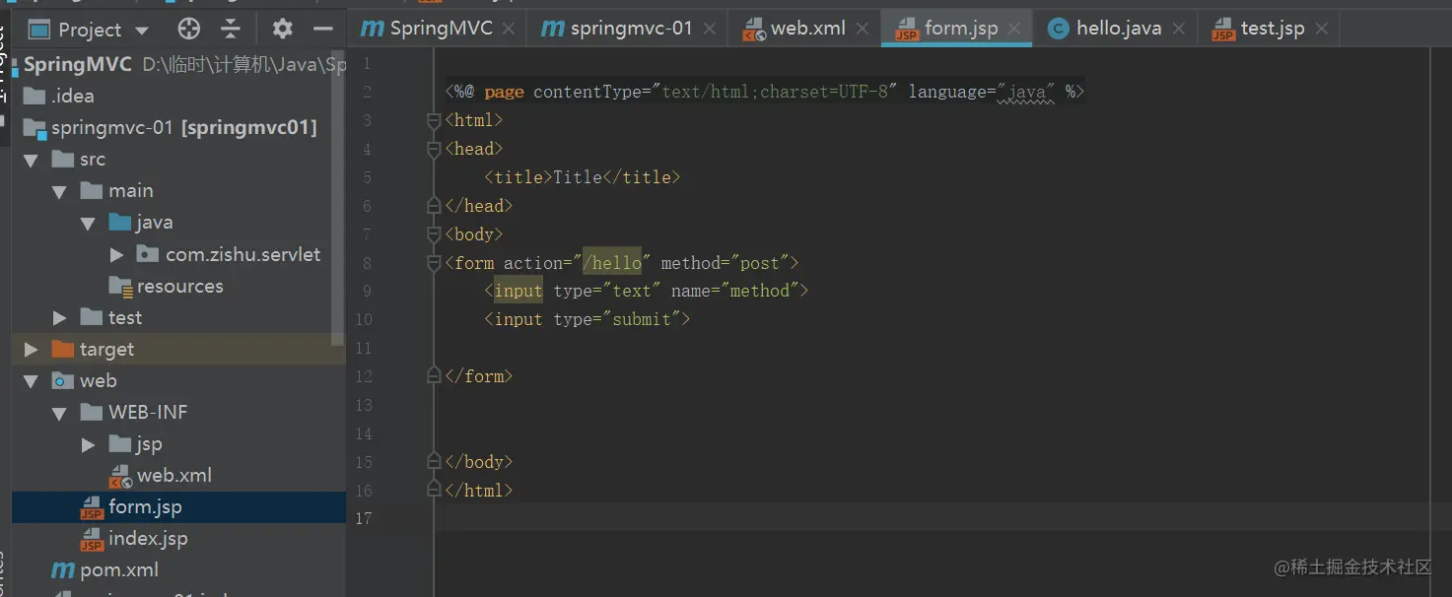Select form.jsp in the project tree
The image size is (1452, 597).
click(x=178, y=506)
